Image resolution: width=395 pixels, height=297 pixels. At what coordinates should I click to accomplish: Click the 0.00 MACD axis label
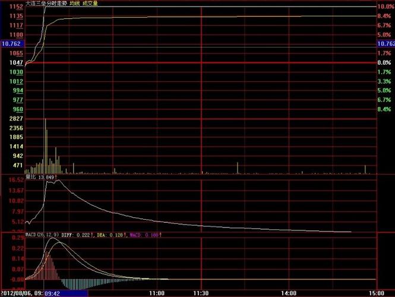coord(17,279)
